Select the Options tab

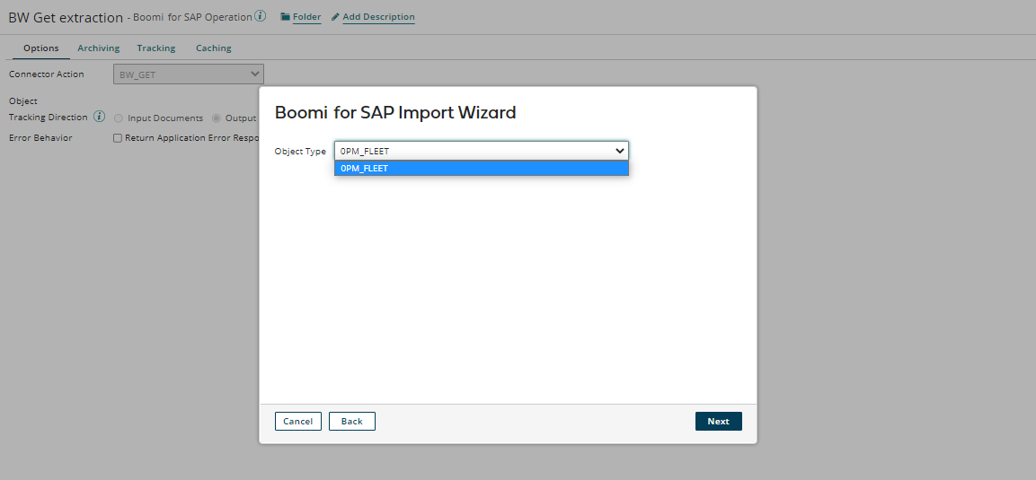[x=41, y=48]
